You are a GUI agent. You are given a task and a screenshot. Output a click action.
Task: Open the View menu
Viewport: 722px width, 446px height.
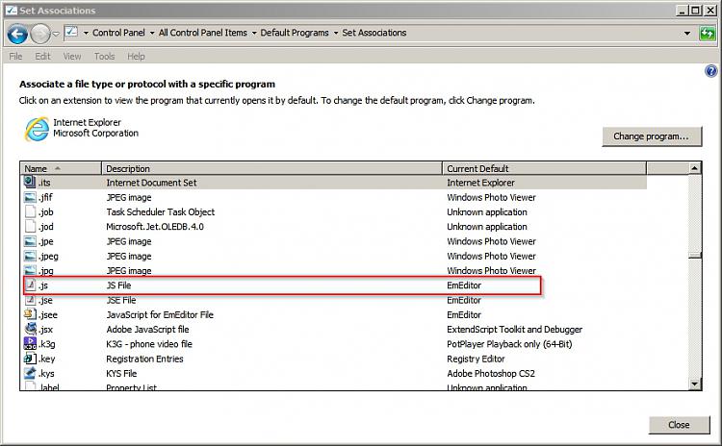[72, 56]
